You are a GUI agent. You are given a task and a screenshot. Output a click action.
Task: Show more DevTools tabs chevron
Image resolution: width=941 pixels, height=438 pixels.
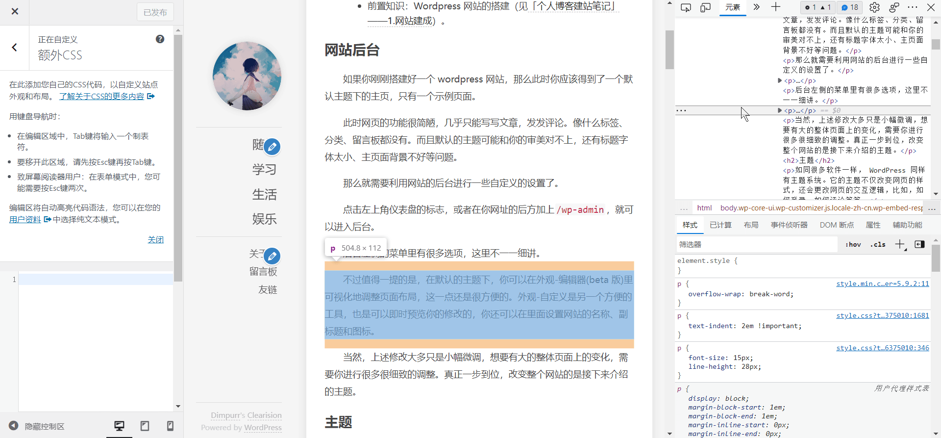756,7
